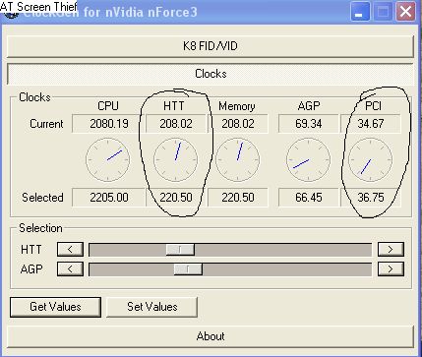Close the ClockGen window
The image size is (422, 357).
tap(406, 13)
